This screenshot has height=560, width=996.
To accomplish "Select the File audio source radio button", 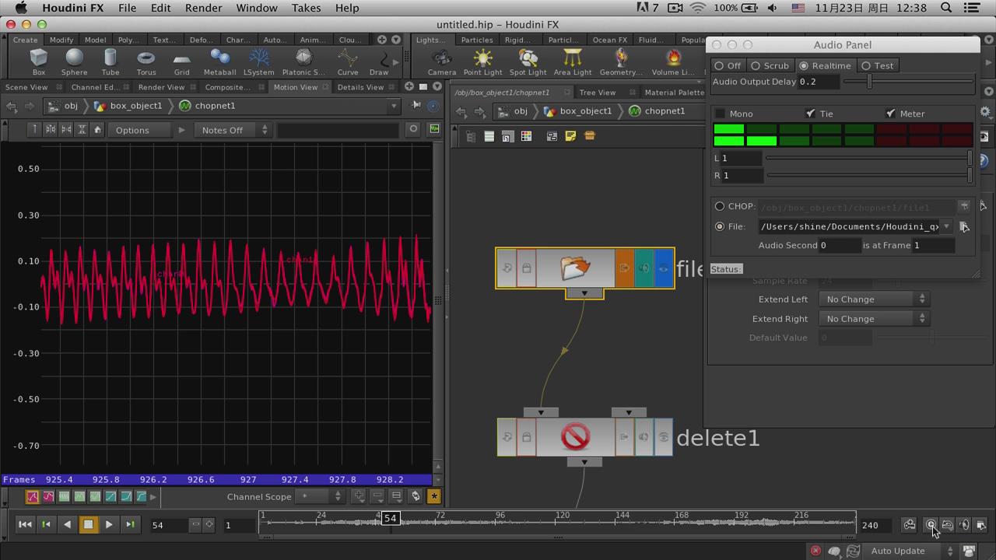I will coord(720,226).
